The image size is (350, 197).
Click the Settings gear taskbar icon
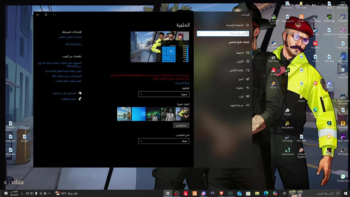click(168, 193)
